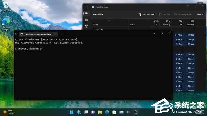
Task: Open taskbar Search
Action: (79, 112)
